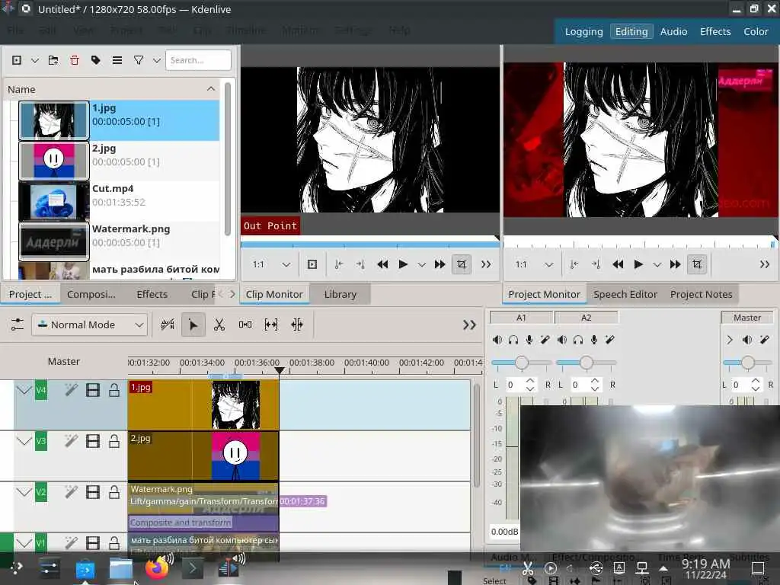
Task: Click the Add Clip icon in project bin
Action: point(17,60)
